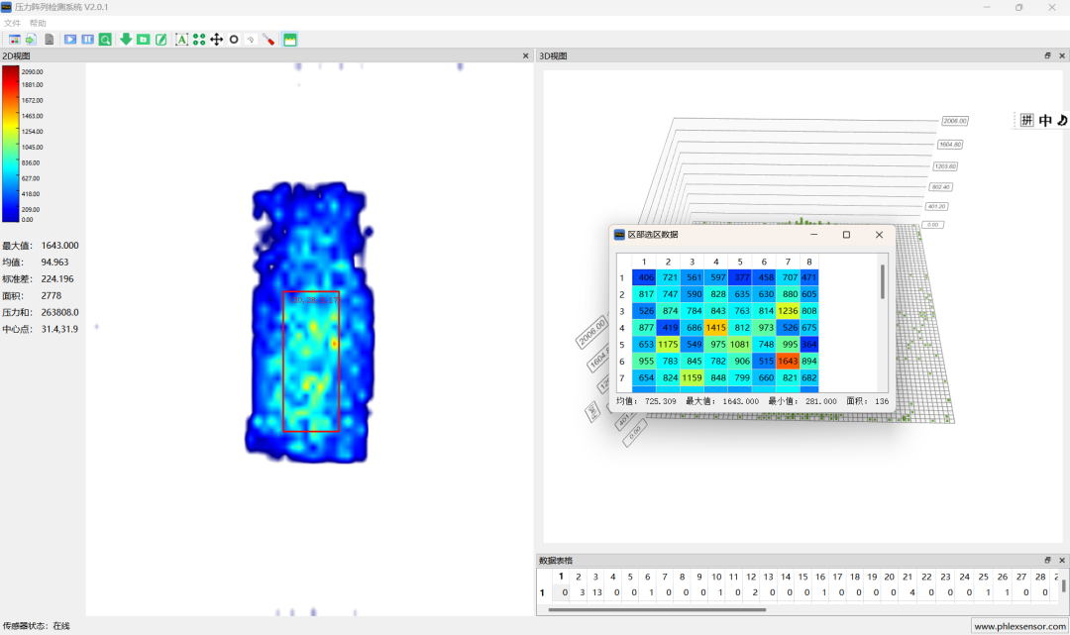Float the 3D视图 panel
This screenshot has height=635, width=1070.
click(x=1048, y=56)
